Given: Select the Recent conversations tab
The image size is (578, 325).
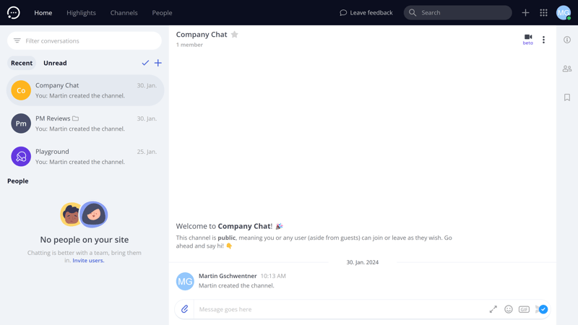Looking at the screenshot, I should coord(22,63).
